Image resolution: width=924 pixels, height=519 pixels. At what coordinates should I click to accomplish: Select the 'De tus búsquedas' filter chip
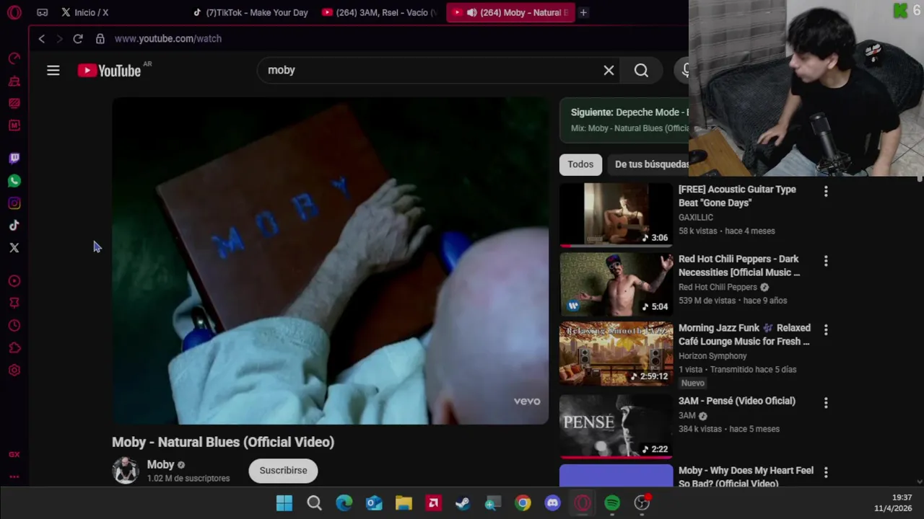click(652, 164)
